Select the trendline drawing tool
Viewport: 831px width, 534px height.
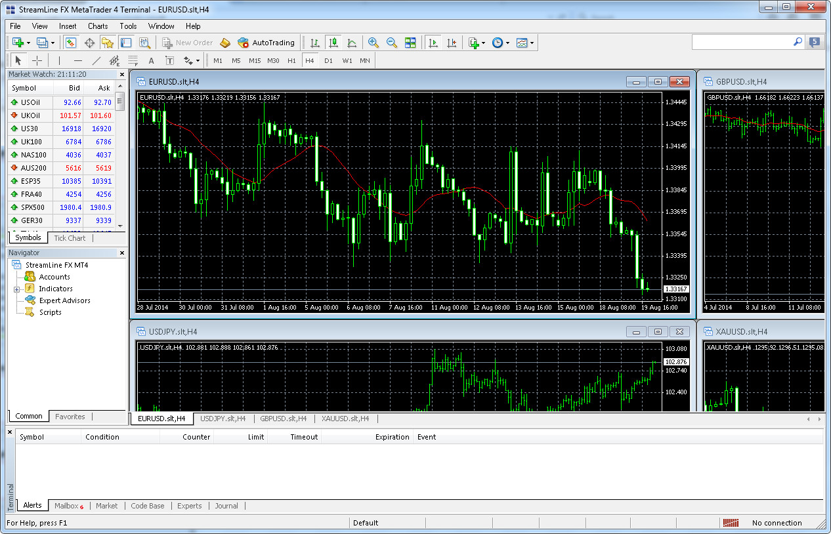(x=96, y=60)
